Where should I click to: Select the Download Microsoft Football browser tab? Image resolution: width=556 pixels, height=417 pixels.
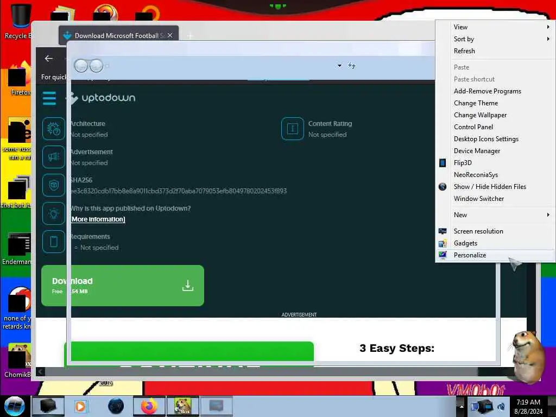pos(118,35)
